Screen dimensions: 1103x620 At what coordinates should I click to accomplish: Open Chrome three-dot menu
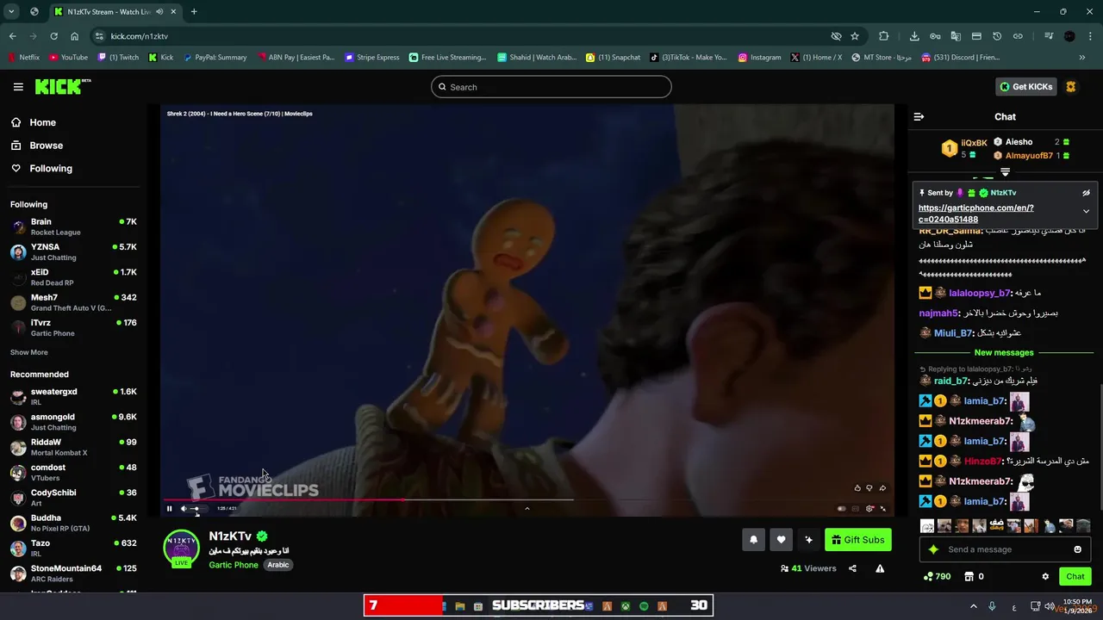[x=1090, y=36]
